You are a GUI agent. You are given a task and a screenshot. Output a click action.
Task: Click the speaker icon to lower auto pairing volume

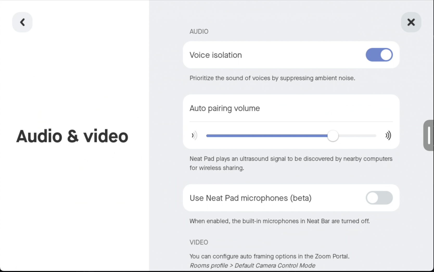(x=194, y=135)
